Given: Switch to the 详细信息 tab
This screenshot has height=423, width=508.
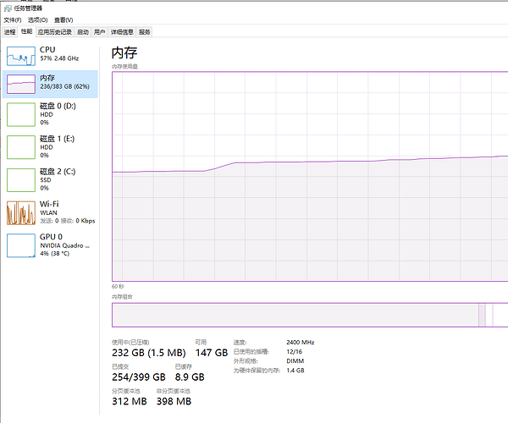Looking at the screenshot, I should pos(122,31).
